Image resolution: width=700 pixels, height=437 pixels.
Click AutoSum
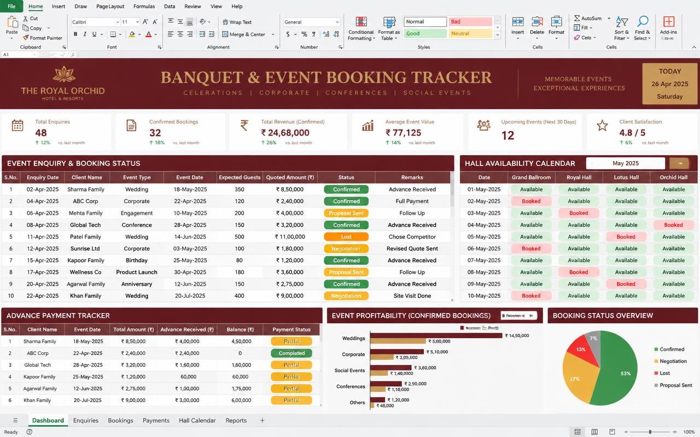pos(588,19)
